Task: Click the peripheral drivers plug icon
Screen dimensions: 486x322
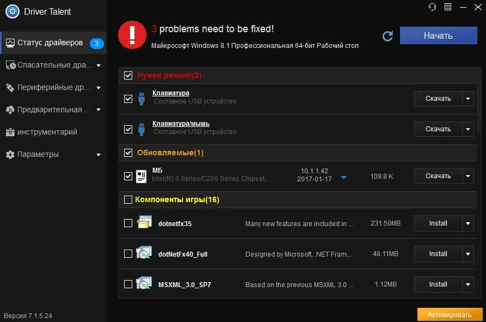Action: [x=10, y=88]
